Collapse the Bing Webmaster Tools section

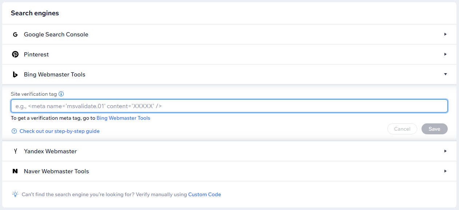coord(445,74)
